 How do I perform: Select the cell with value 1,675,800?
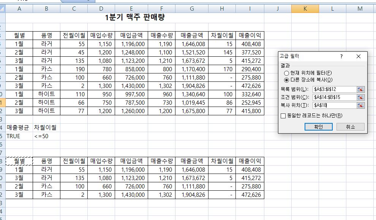pyautogui.click(x=192, y=111)
